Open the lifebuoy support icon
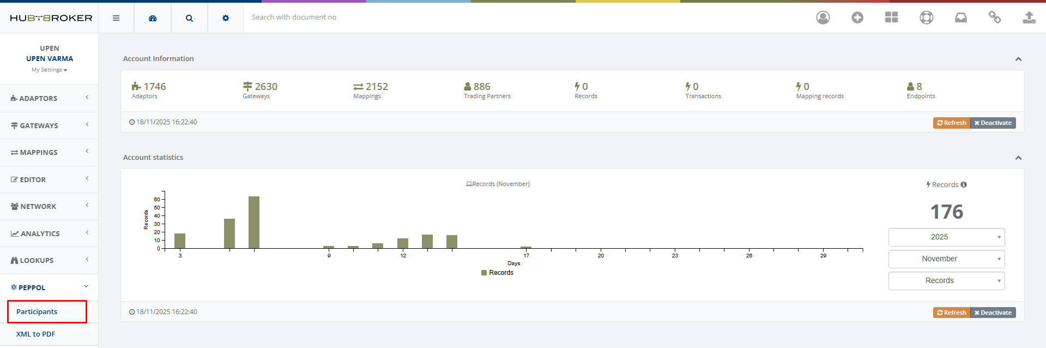This screenshot has width=1046, height=348. [x=927, y=17]
